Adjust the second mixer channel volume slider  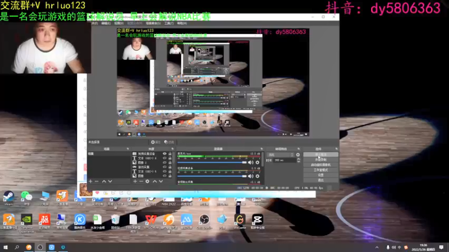[212, 176]
